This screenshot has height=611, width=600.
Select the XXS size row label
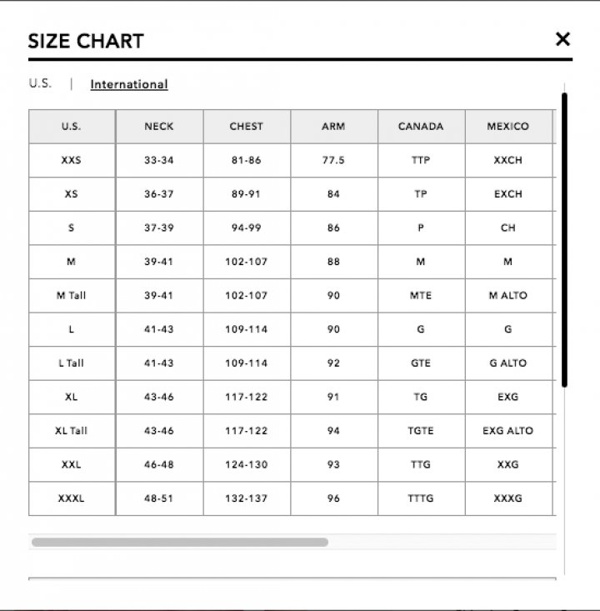[x=72, y=160]
